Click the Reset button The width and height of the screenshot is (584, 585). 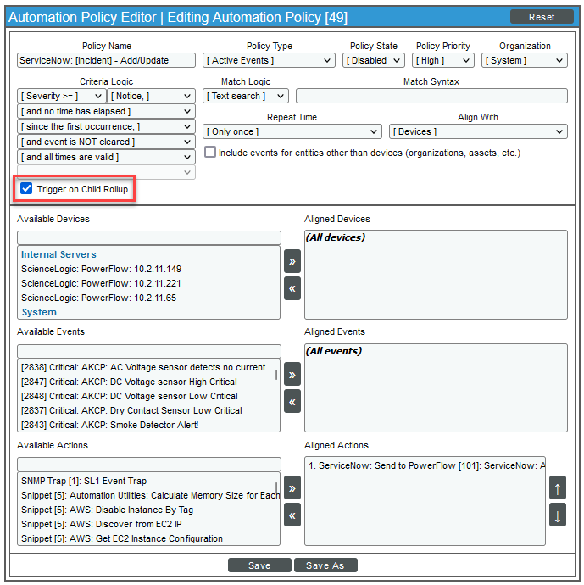pos(542,17)
